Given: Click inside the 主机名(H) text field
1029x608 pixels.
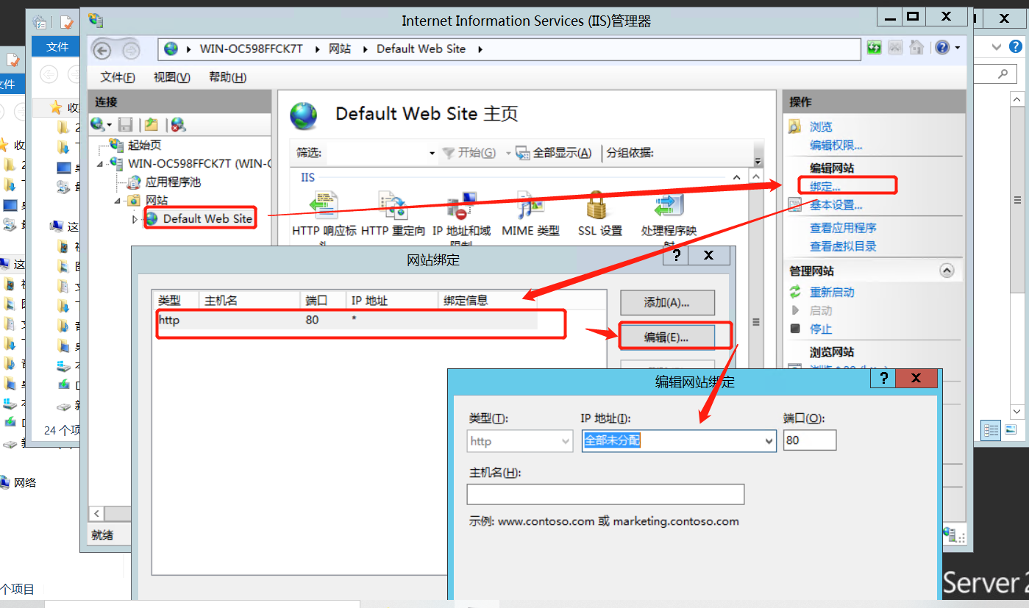Looking at the screenshot, I should pyautogui.click(x=605, y=494).
